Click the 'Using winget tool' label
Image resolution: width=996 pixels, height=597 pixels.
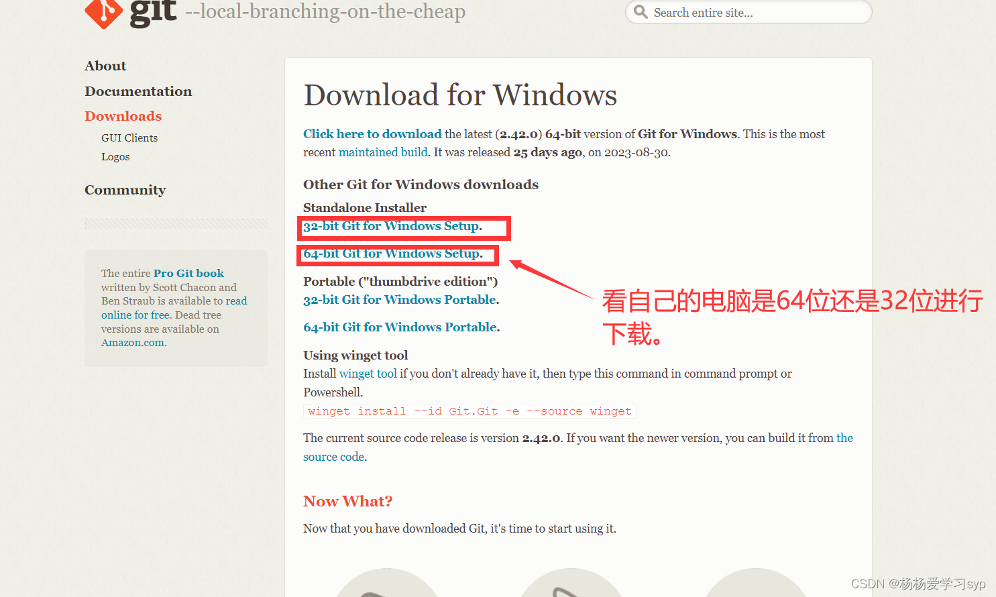click(355, 356)
